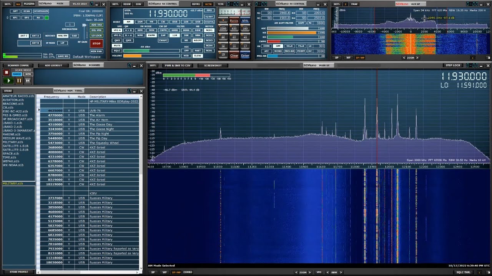Screen dimensions: 492x276
Task: Open Main panel SETT. settings
Action: (x=7, y=4)
